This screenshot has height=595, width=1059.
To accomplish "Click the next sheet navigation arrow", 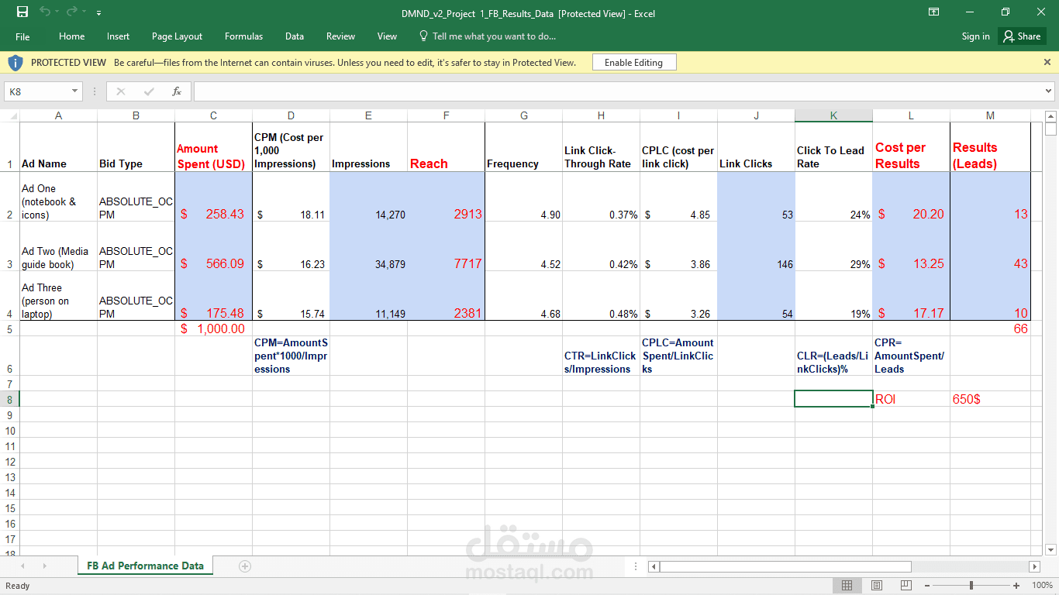I will click(x=44, y=566).
